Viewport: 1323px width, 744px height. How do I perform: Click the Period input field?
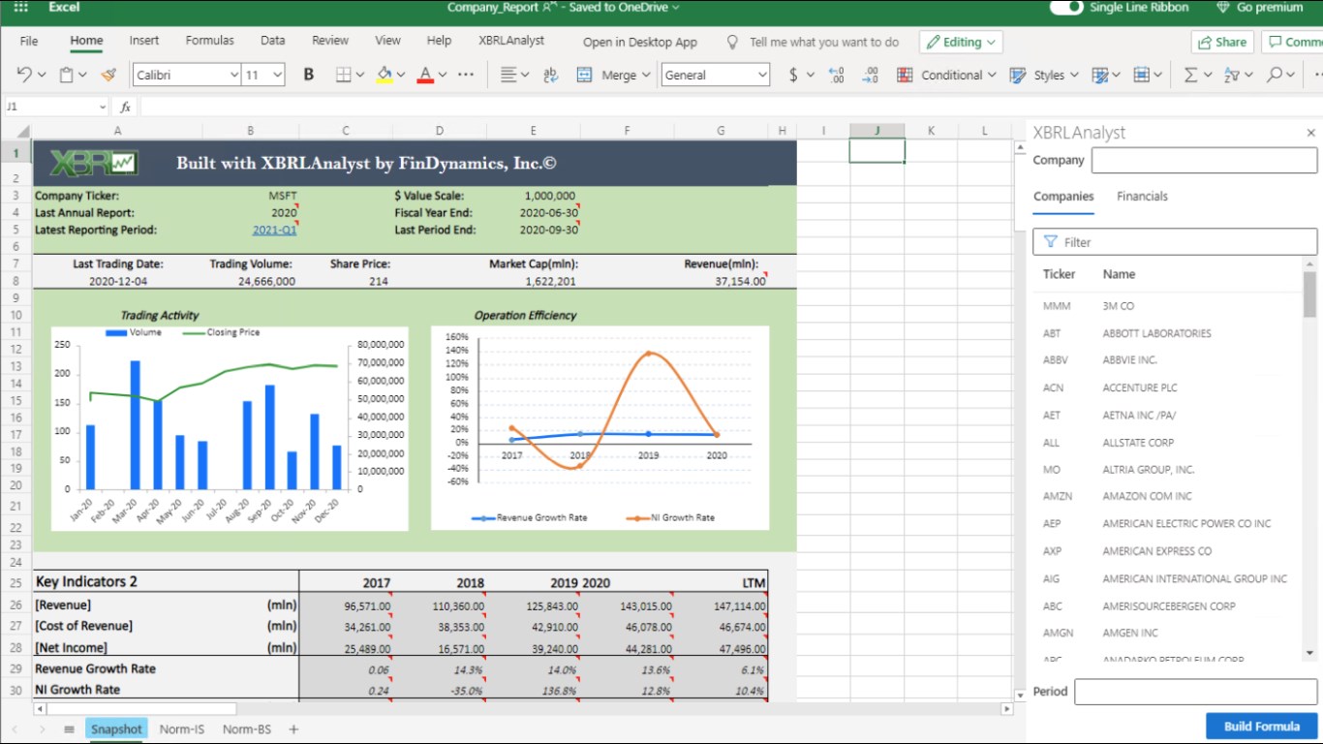[x=1196, y=692]
